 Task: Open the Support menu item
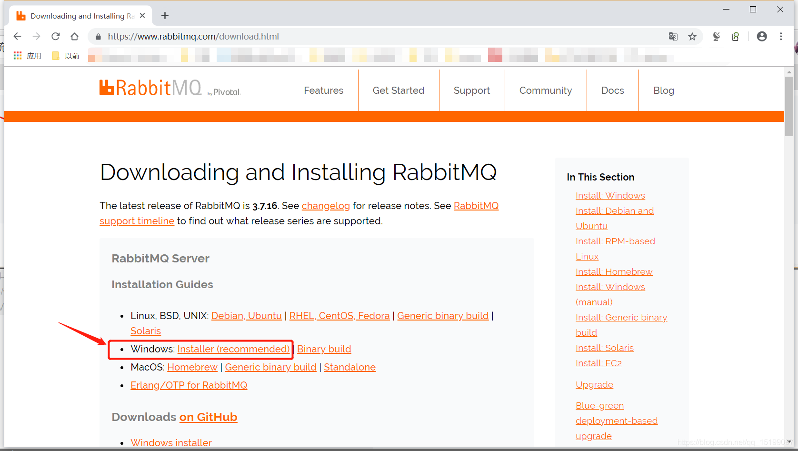coord(472,90)
